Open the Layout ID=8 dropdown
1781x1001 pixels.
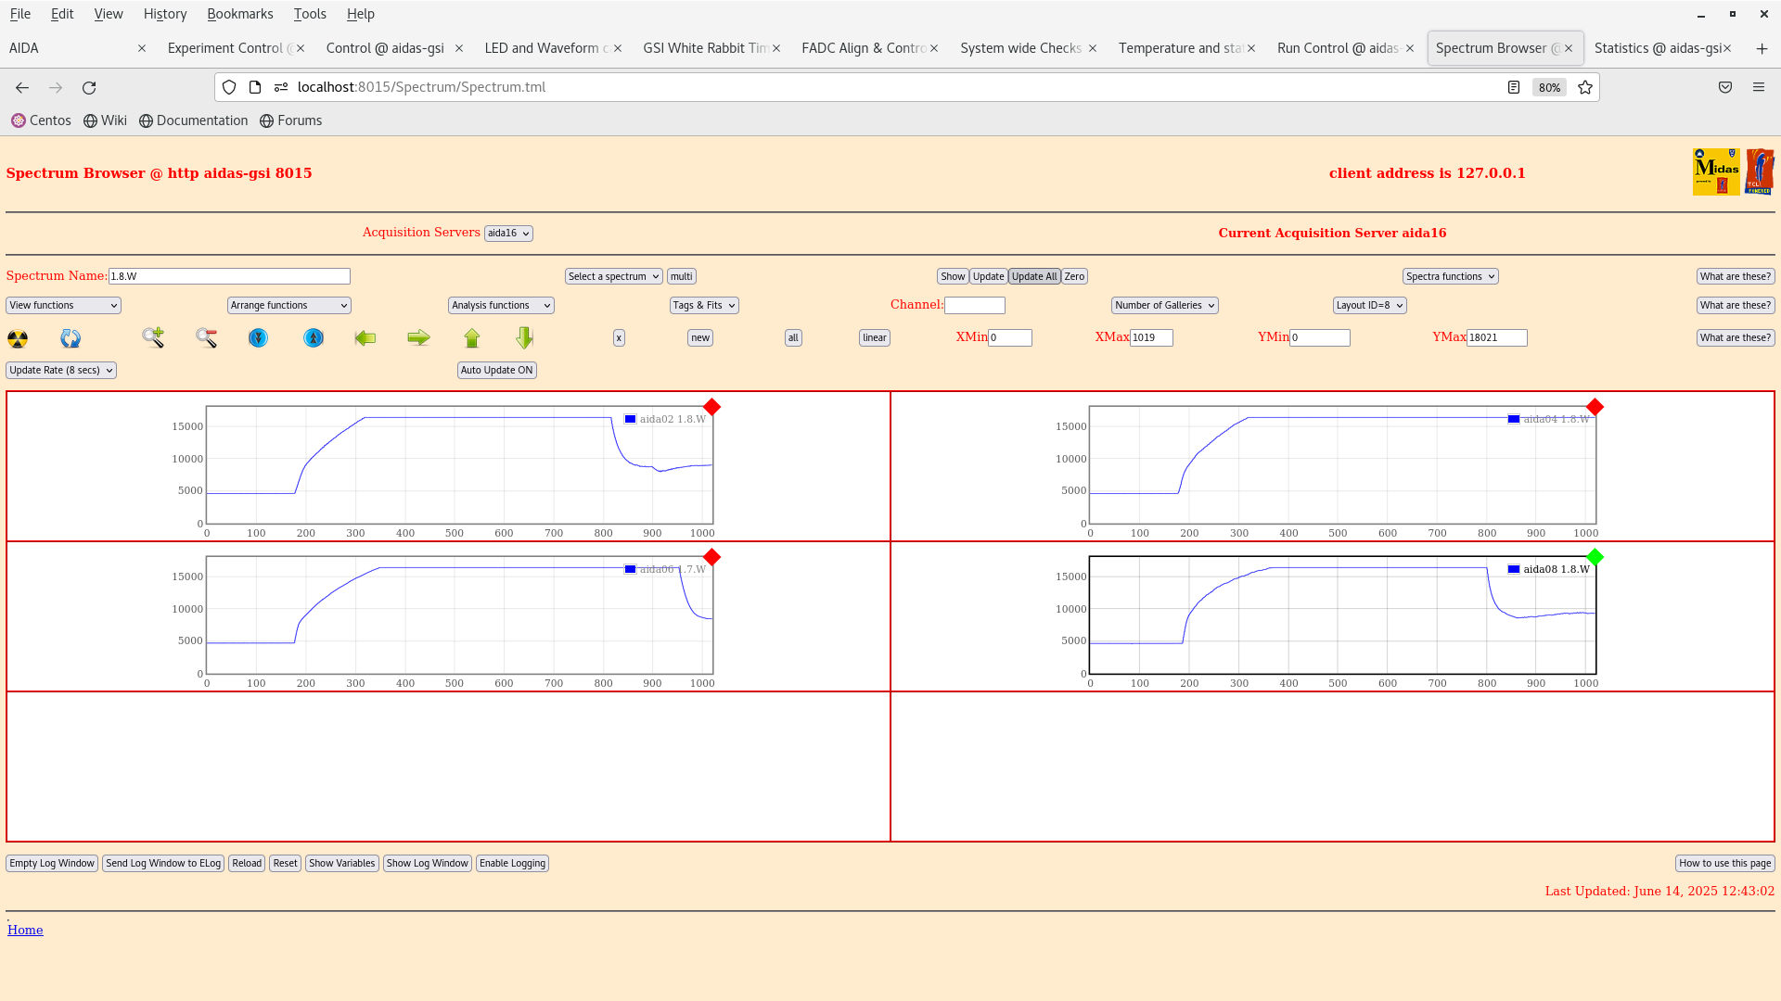tap(1369, 305)
